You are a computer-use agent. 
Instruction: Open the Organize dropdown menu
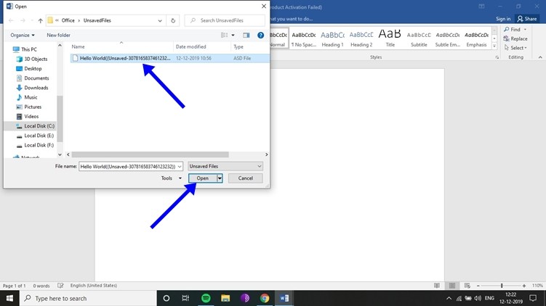click(23, 35)
